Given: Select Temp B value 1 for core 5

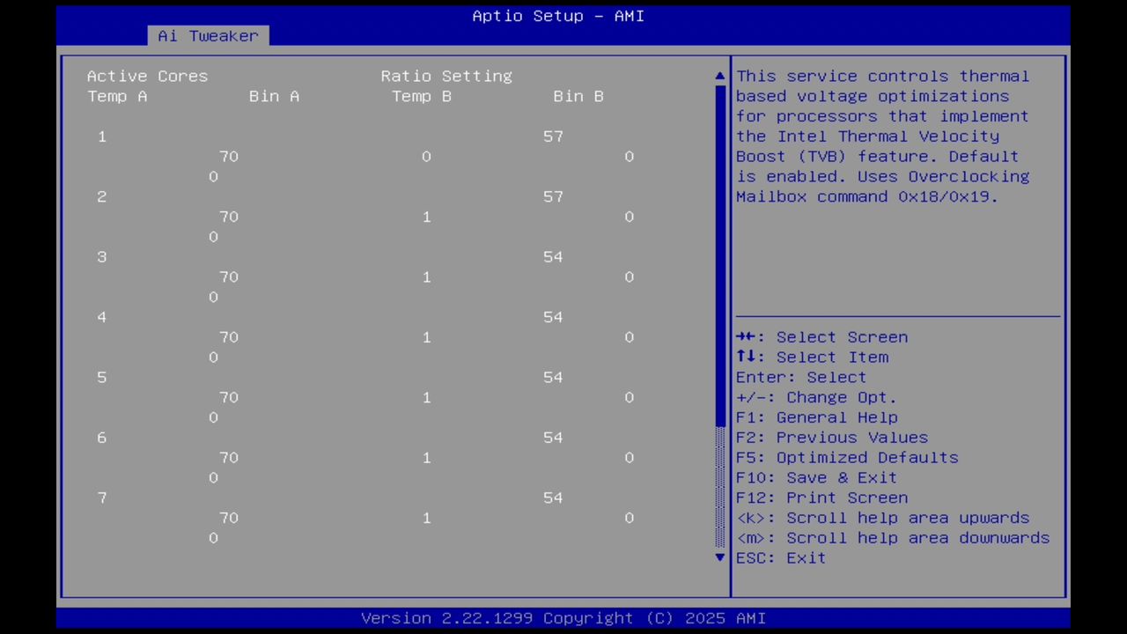Looking at the screenshot, I should (x=426, y=397).
